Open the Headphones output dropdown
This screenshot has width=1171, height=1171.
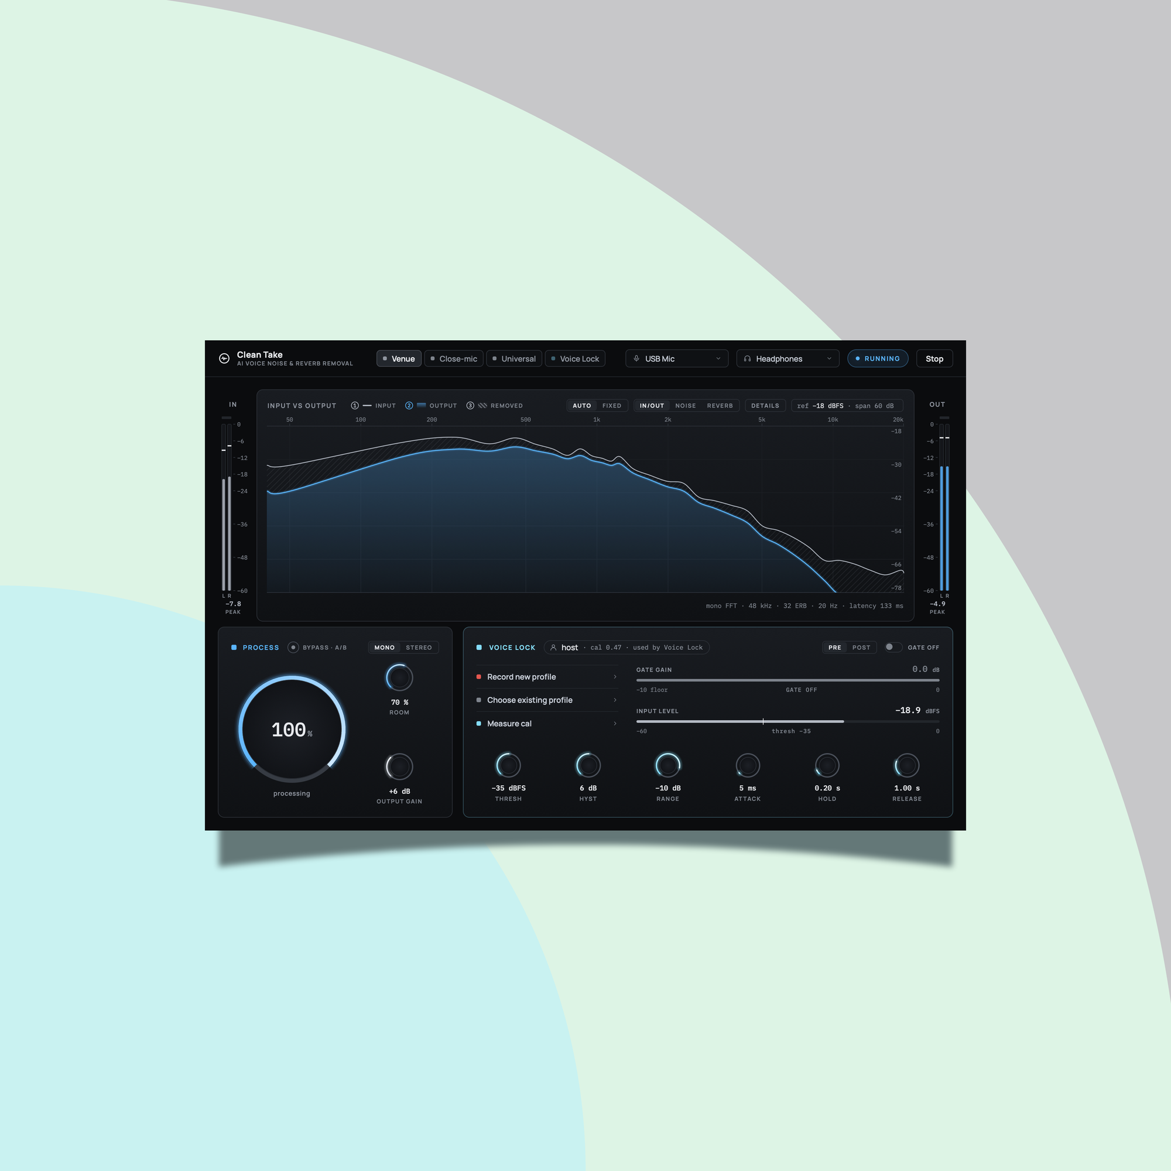point(788,359)
